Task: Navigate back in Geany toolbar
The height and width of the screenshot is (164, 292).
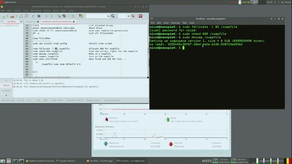Action: pos(46,16)
